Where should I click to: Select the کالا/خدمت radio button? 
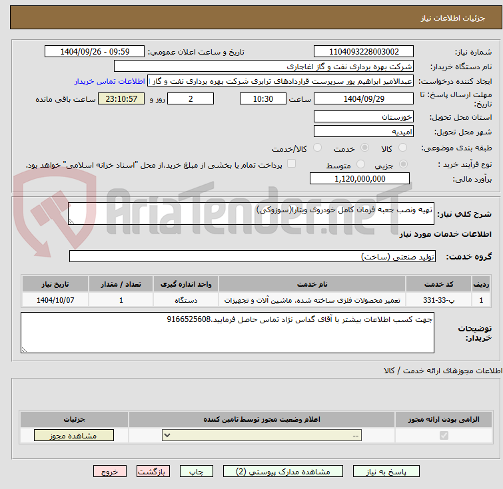point(317,148)
